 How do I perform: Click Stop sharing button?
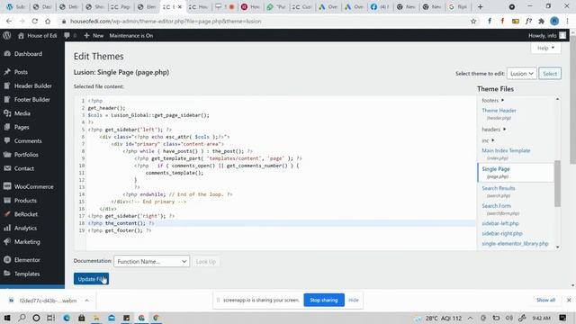click(324, 300)
